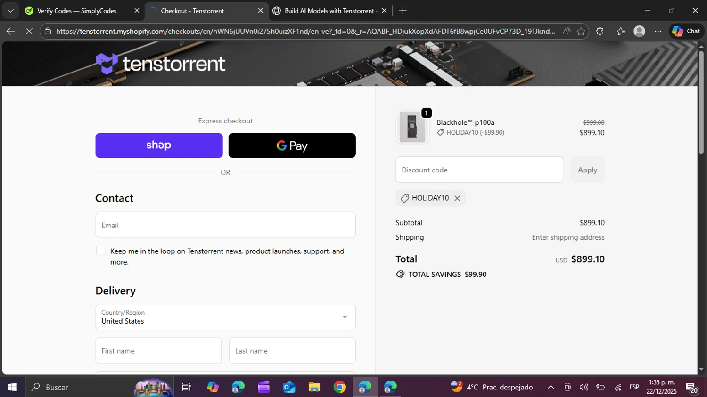Launch Copilot from the taskbar
Screen dimensions: 707x397
tap(213, 387)
